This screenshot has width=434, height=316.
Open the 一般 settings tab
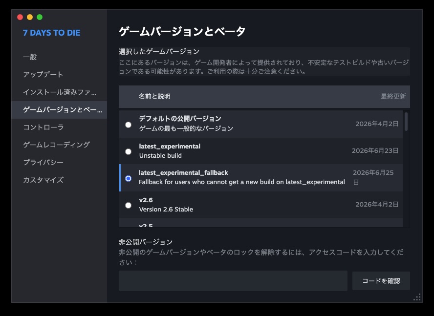pos(59,57)
